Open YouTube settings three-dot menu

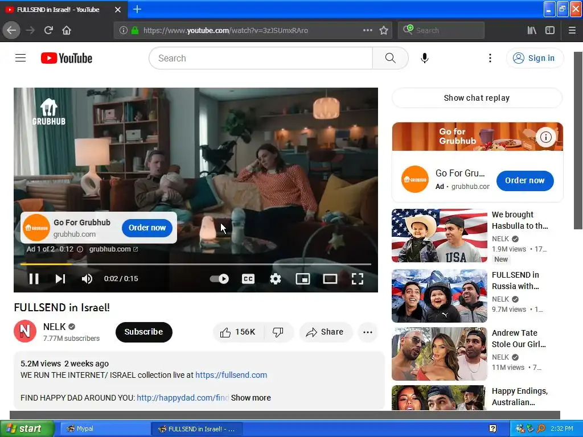tap(490, 58)
